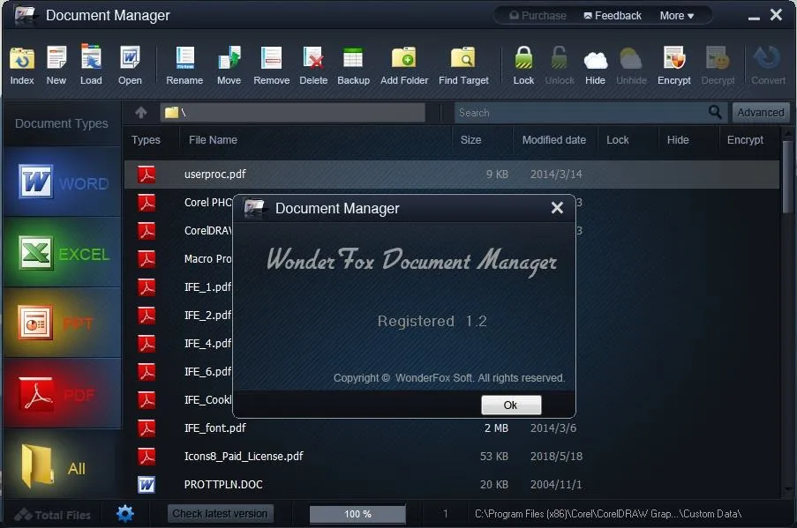The height and width of the screenshot is (528, 797).
Task: Sort by Modified date column header
Action: [x=554, y=139]
